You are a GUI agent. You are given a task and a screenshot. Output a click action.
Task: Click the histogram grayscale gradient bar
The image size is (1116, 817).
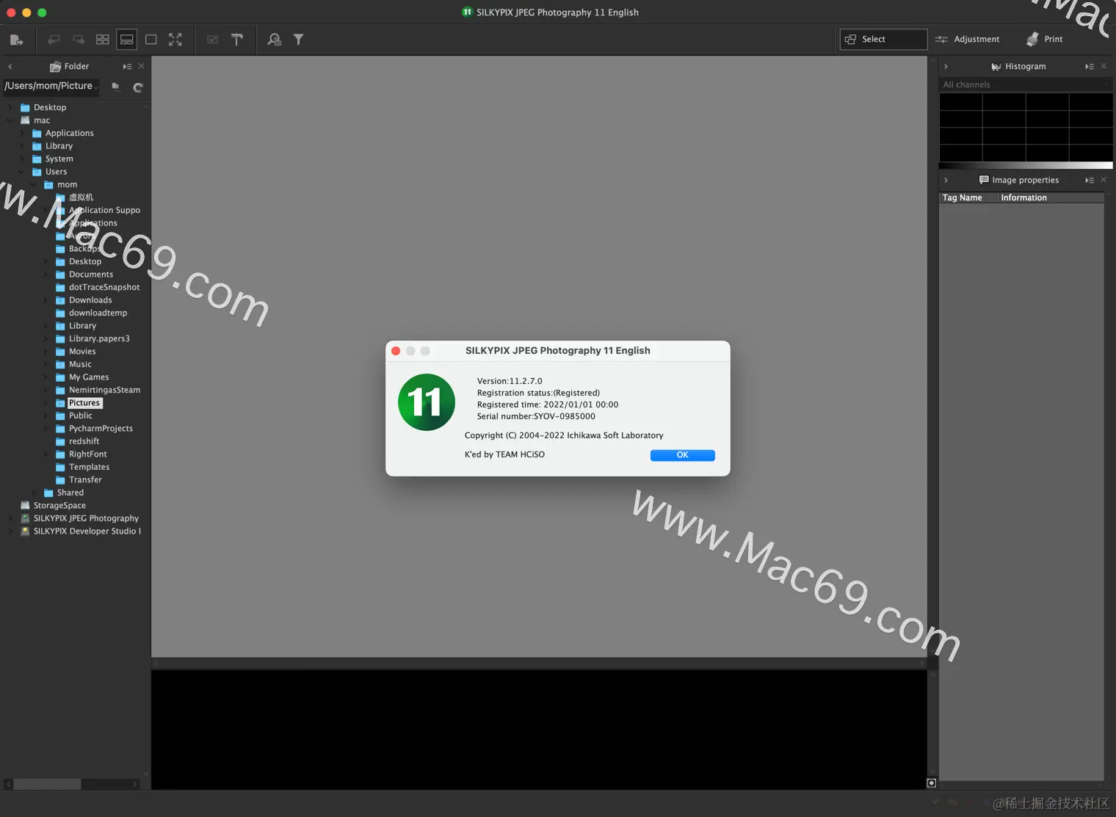click(x=1026, y=165)
